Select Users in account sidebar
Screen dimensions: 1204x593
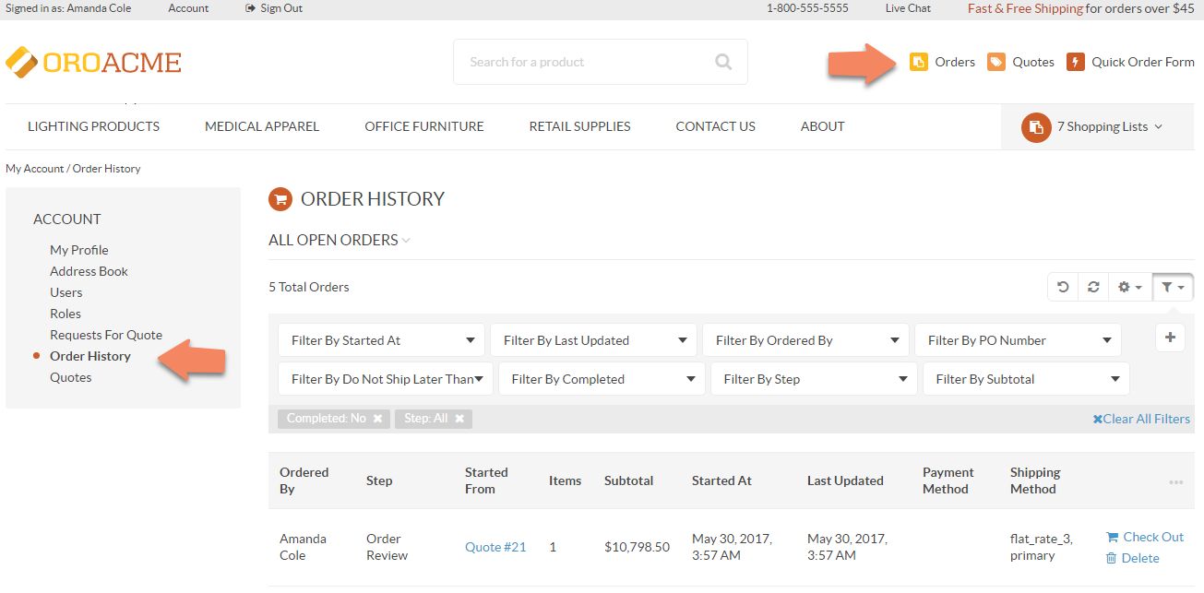coord(66,292)
